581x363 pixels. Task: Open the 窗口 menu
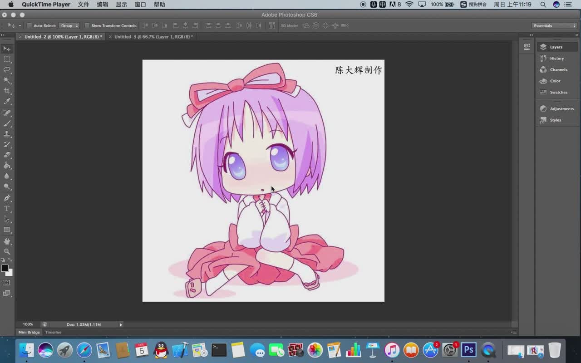pos(141,5)
